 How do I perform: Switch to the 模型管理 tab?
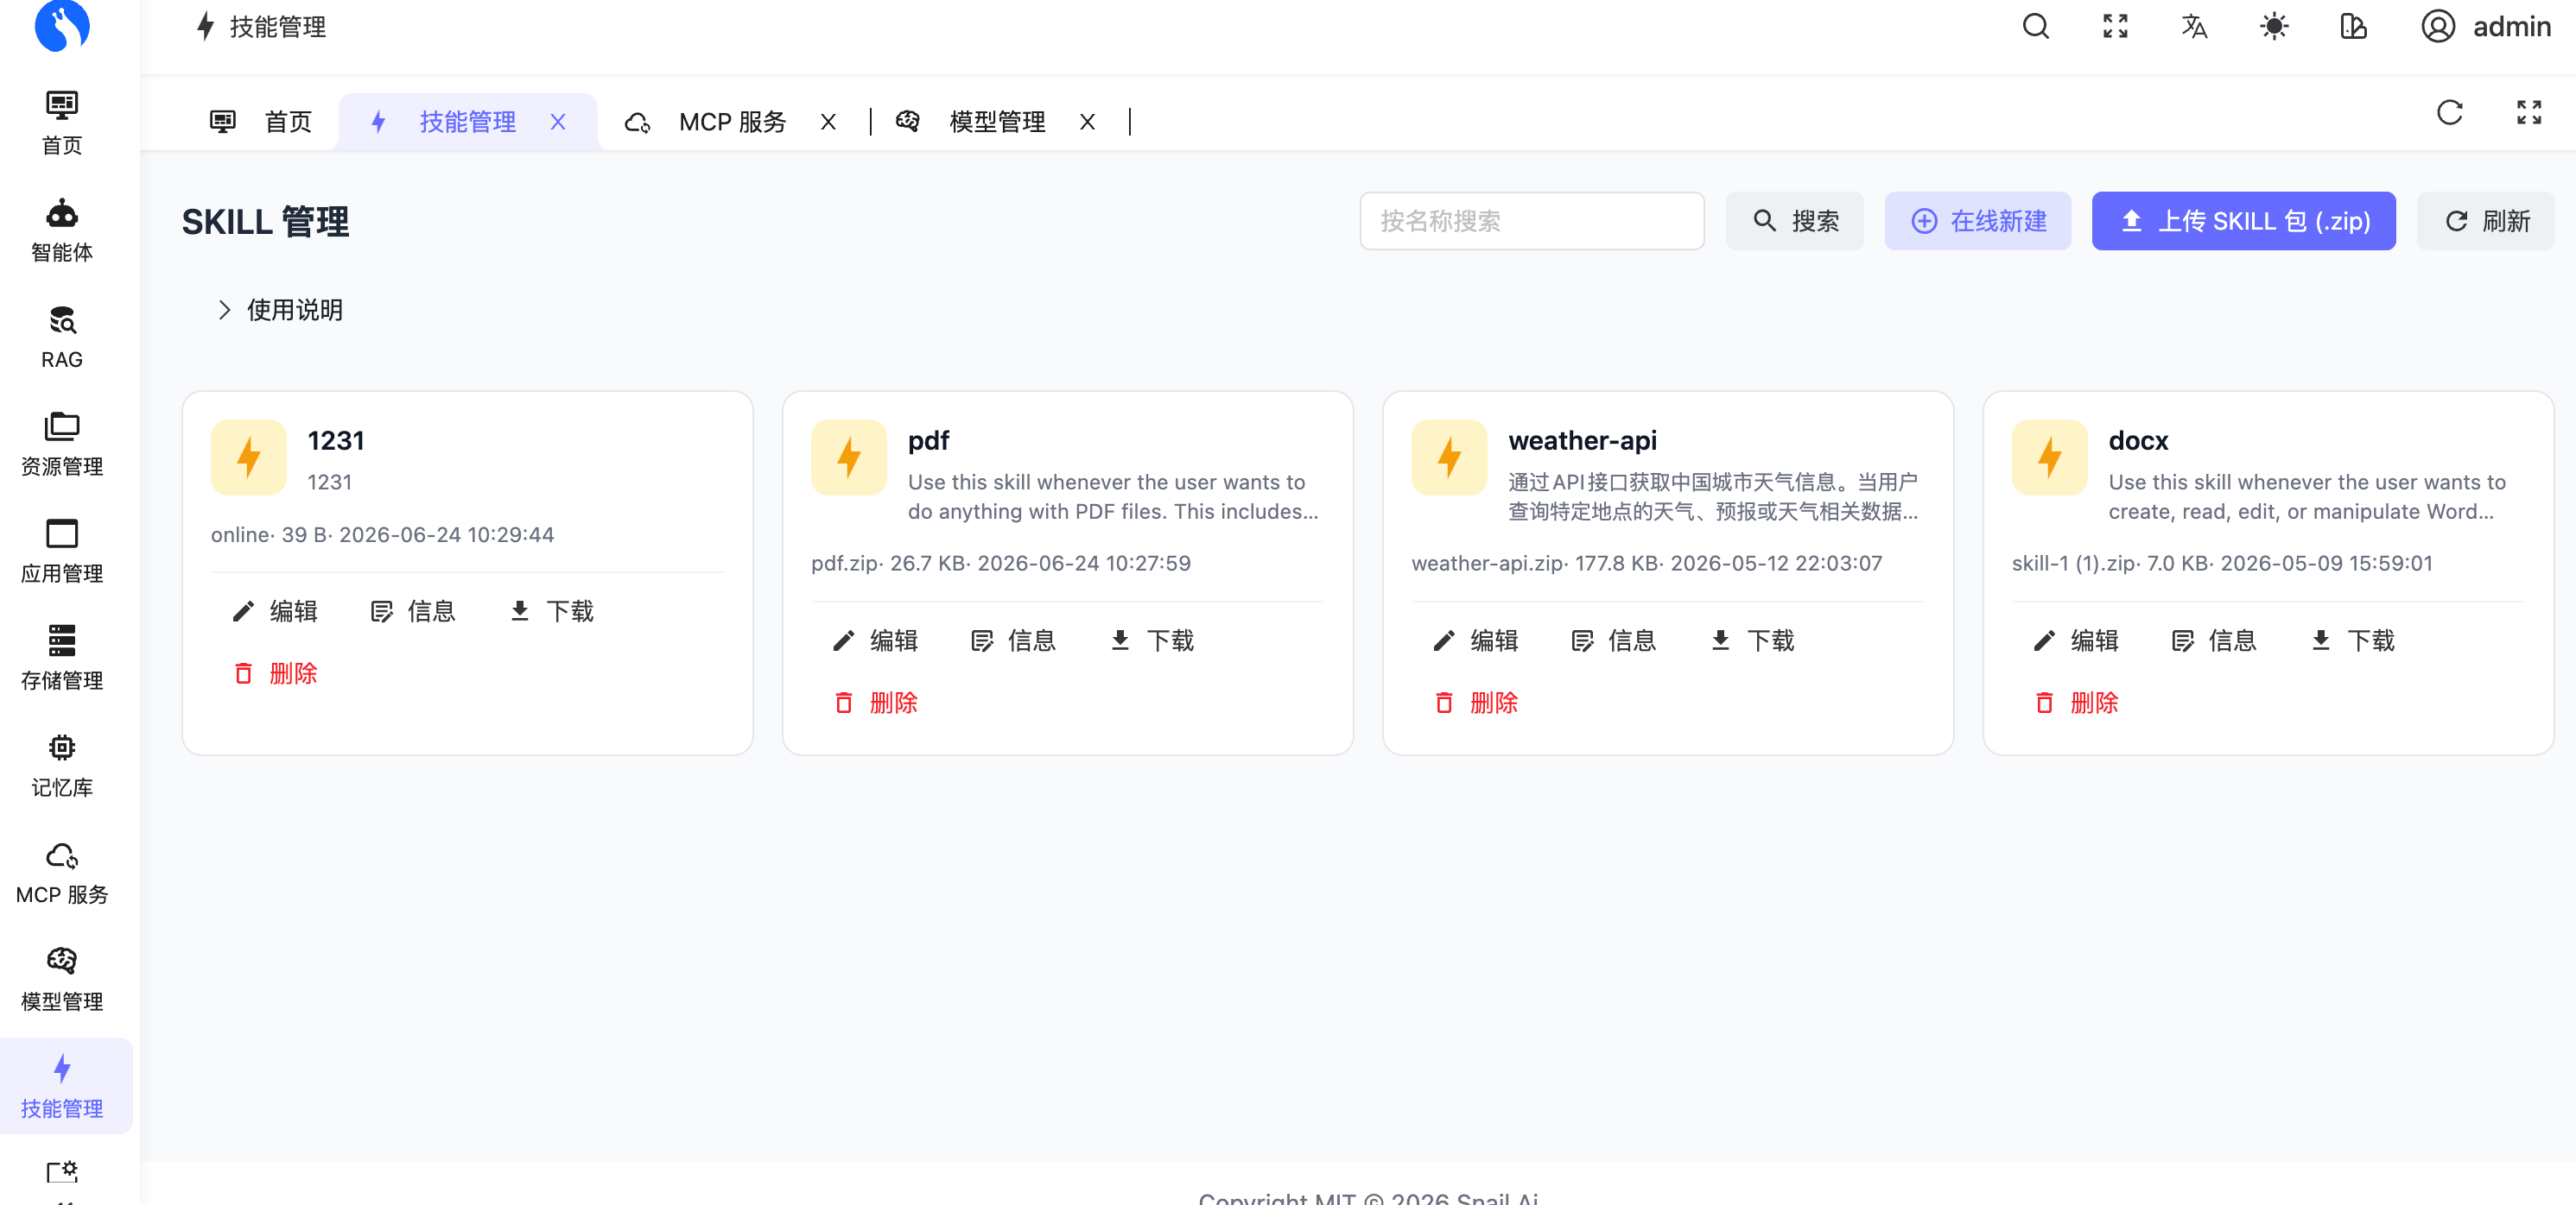tap(996, 122)
